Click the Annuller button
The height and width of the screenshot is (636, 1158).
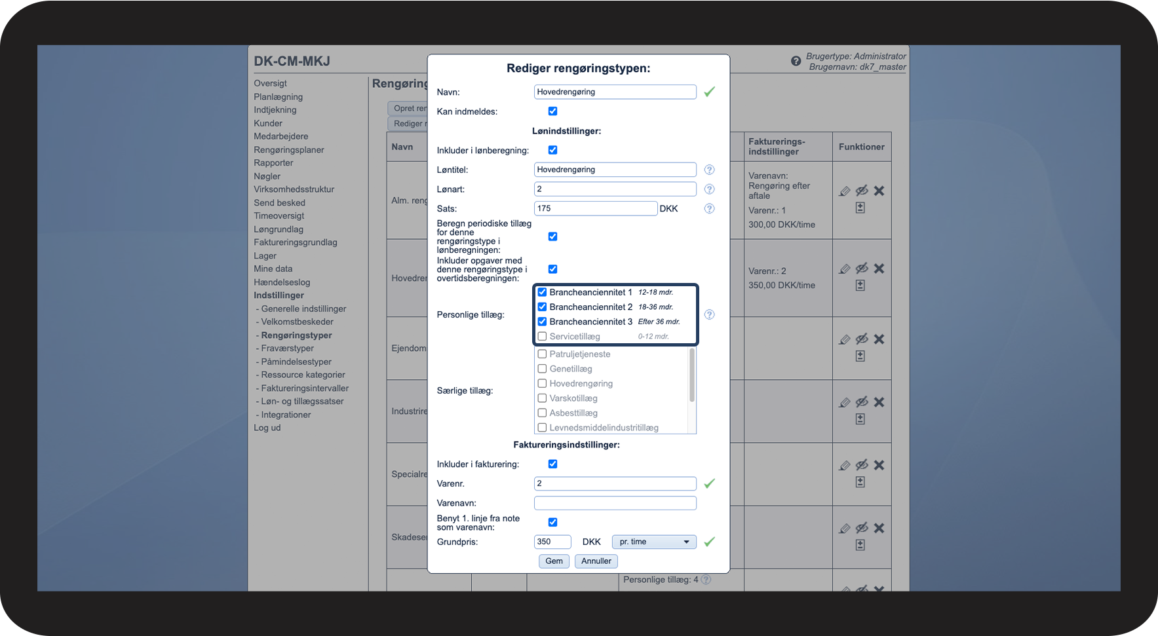tap(596, 561)
